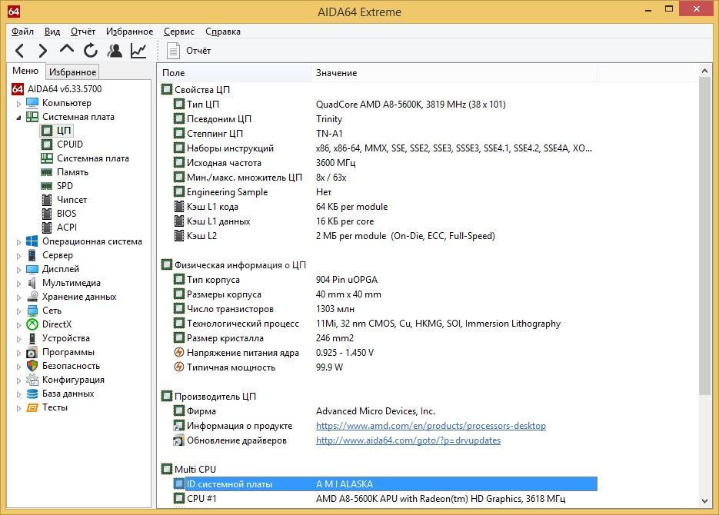
Task: Expand the Компьютер tree node
Action: tap(18, 104)
